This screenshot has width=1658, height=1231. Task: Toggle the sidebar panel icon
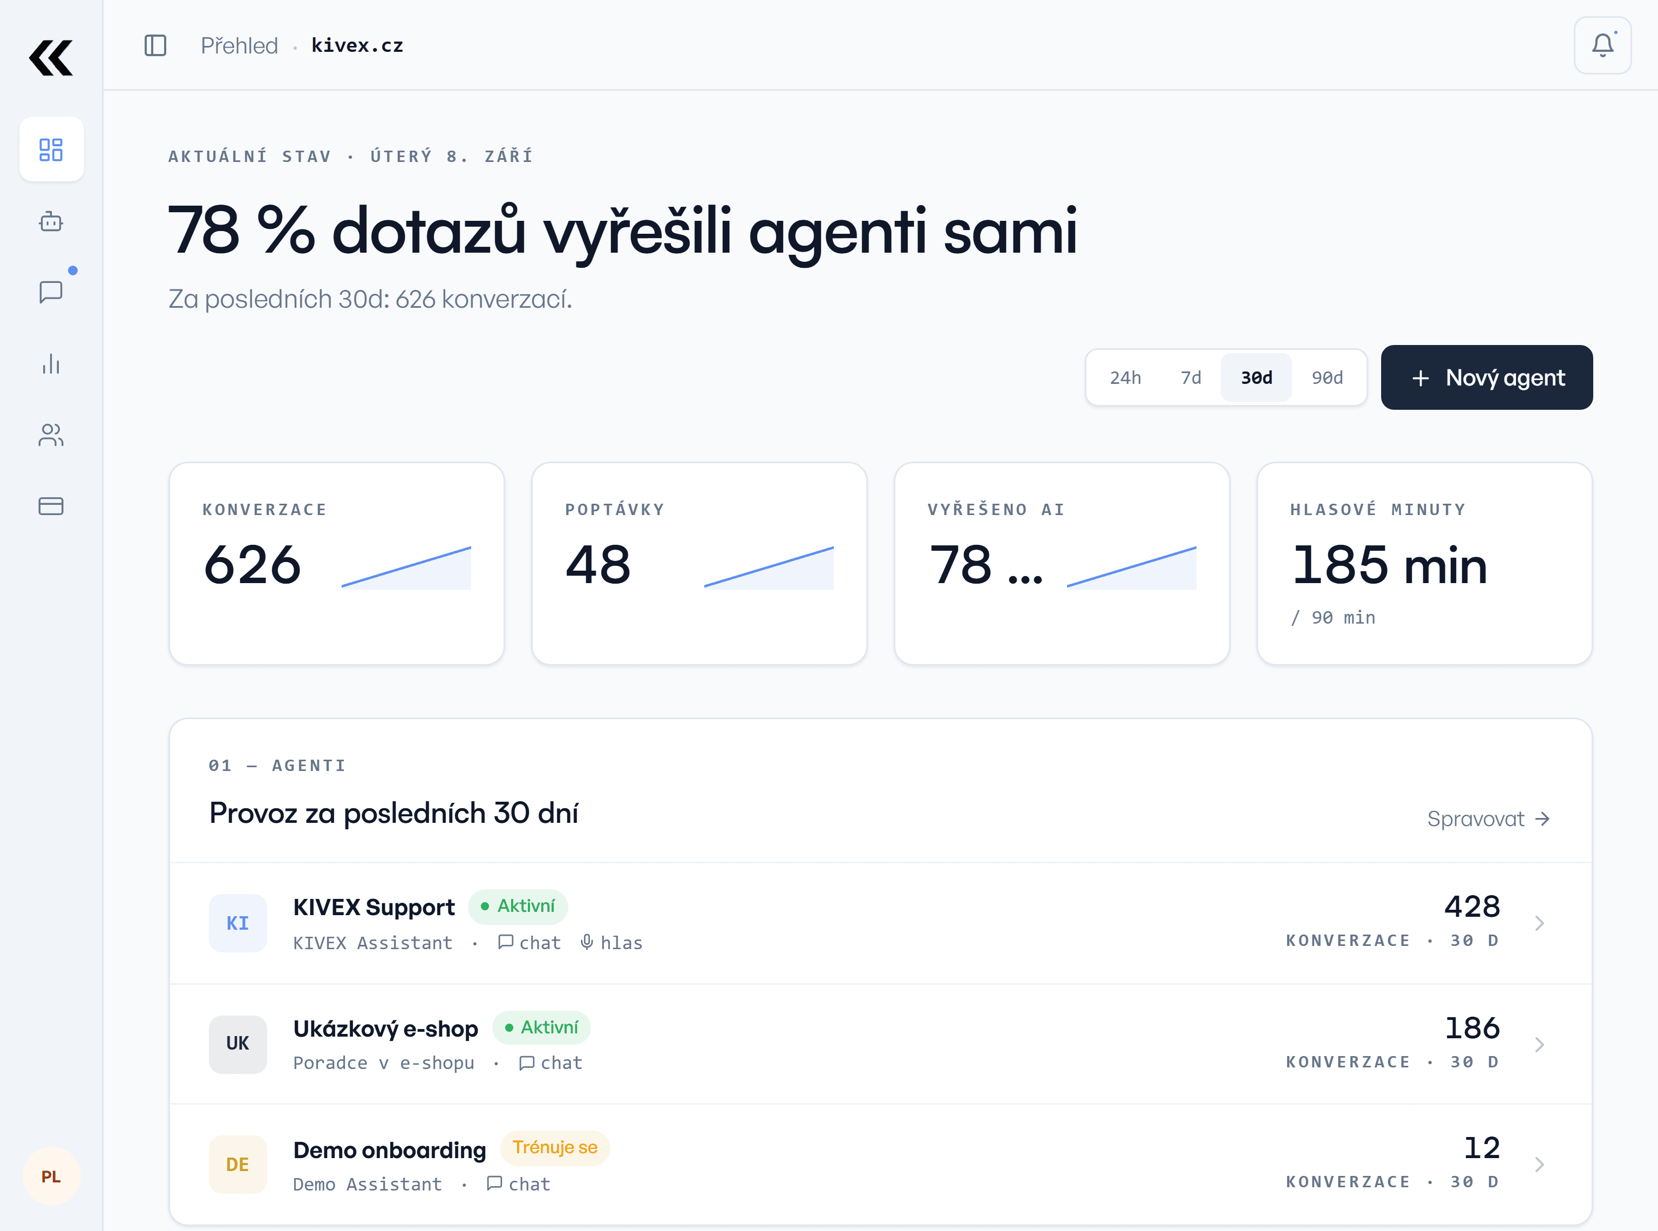[x=155, y=45]
